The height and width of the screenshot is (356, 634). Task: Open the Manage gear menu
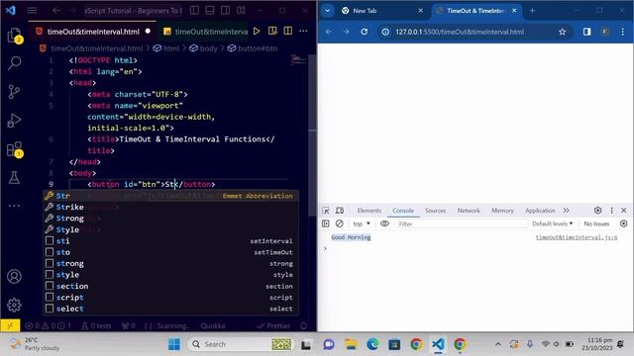click(x=14, y=305)
